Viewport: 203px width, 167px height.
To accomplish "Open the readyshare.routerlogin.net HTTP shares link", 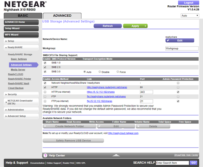I will (107, 87).
